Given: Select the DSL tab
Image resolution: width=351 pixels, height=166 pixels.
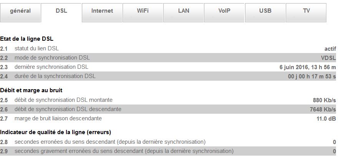Looking at the screenshot, I should pyautogui.click(x=61, y=11).
